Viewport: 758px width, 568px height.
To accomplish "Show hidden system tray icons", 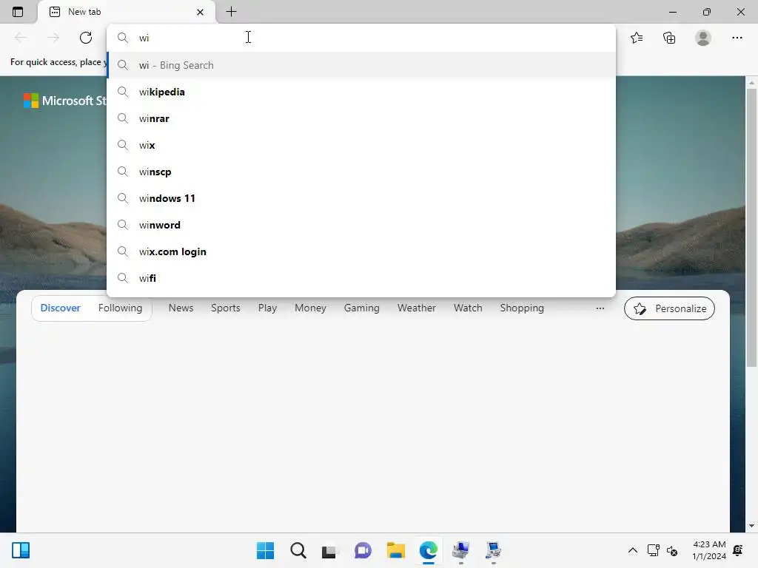I will point(632,550).
